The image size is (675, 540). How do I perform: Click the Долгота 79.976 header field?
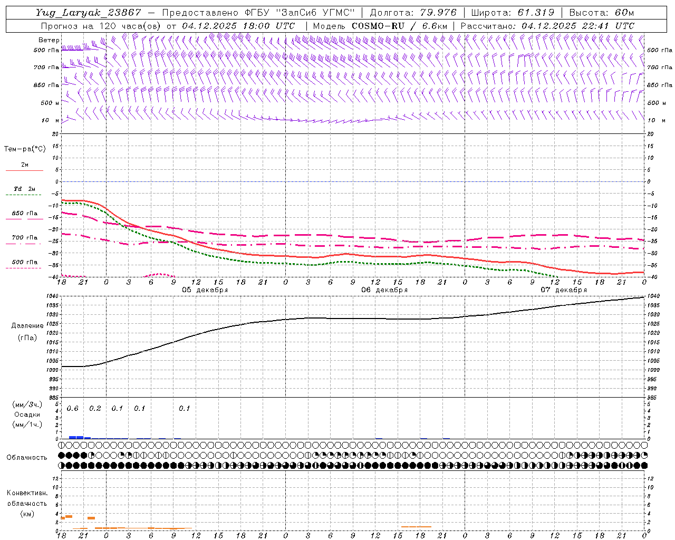413,13
